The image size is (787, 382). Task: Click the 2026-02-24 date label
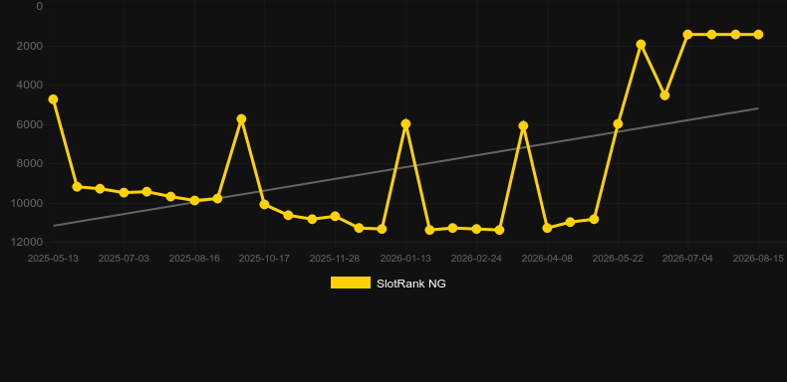476,259
